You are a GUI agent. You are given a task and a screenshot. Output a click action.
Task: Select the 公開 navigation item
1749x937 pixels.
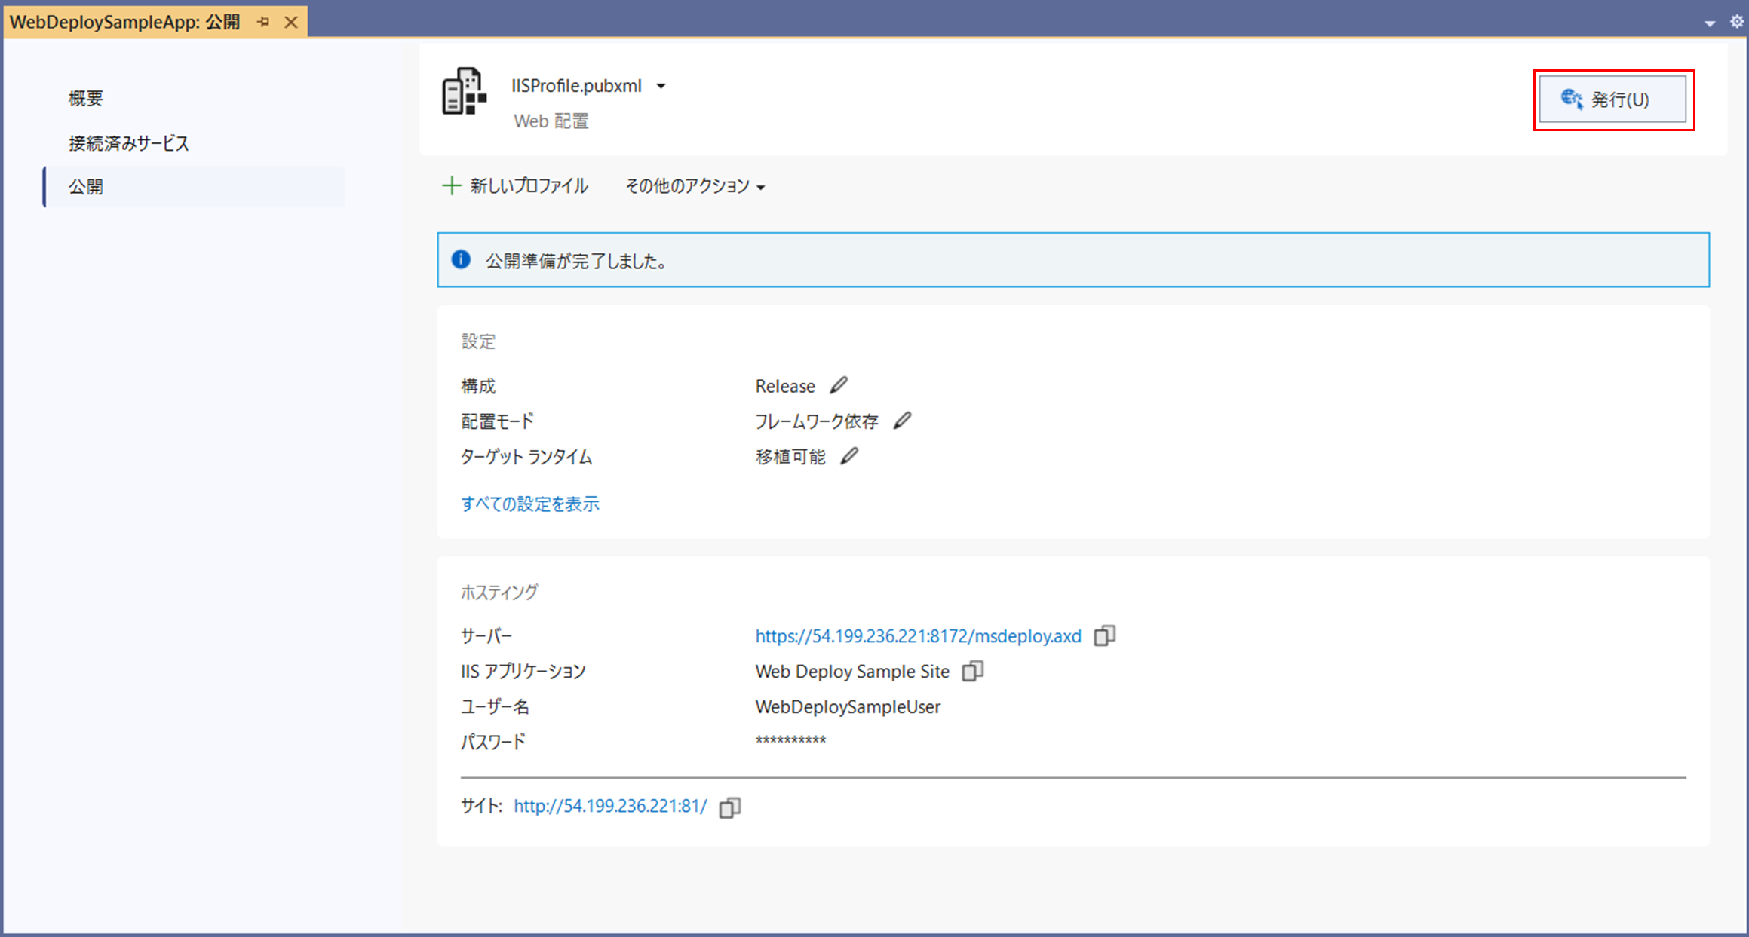tap(86, 186)
